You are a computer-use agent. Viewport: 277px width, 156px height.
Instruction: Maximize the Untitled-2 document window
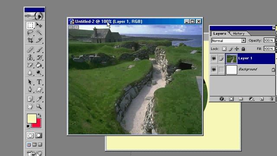tap(192, 21)
